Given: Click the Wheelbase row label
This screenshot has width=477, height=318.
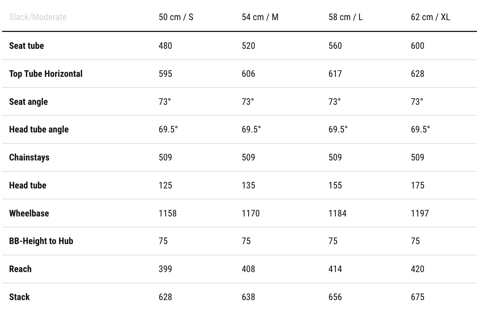Looking at the screenshot, I should [x=29, y=213].
